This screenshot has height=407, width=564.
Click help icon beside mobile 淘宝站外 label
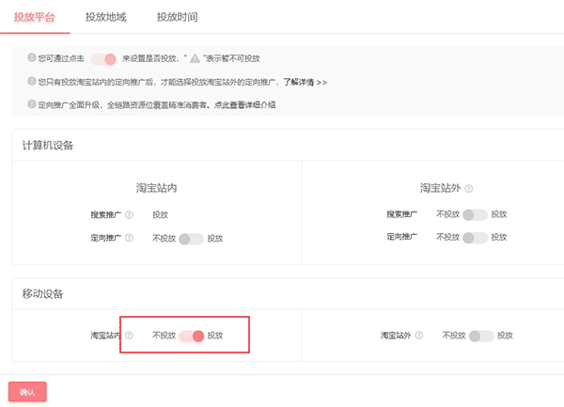(x=419, y=335)
